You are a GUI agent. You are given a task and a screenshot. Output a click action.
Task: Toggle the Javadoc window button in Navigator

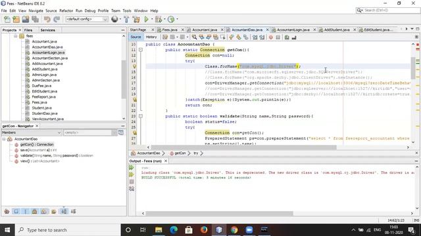121,132
